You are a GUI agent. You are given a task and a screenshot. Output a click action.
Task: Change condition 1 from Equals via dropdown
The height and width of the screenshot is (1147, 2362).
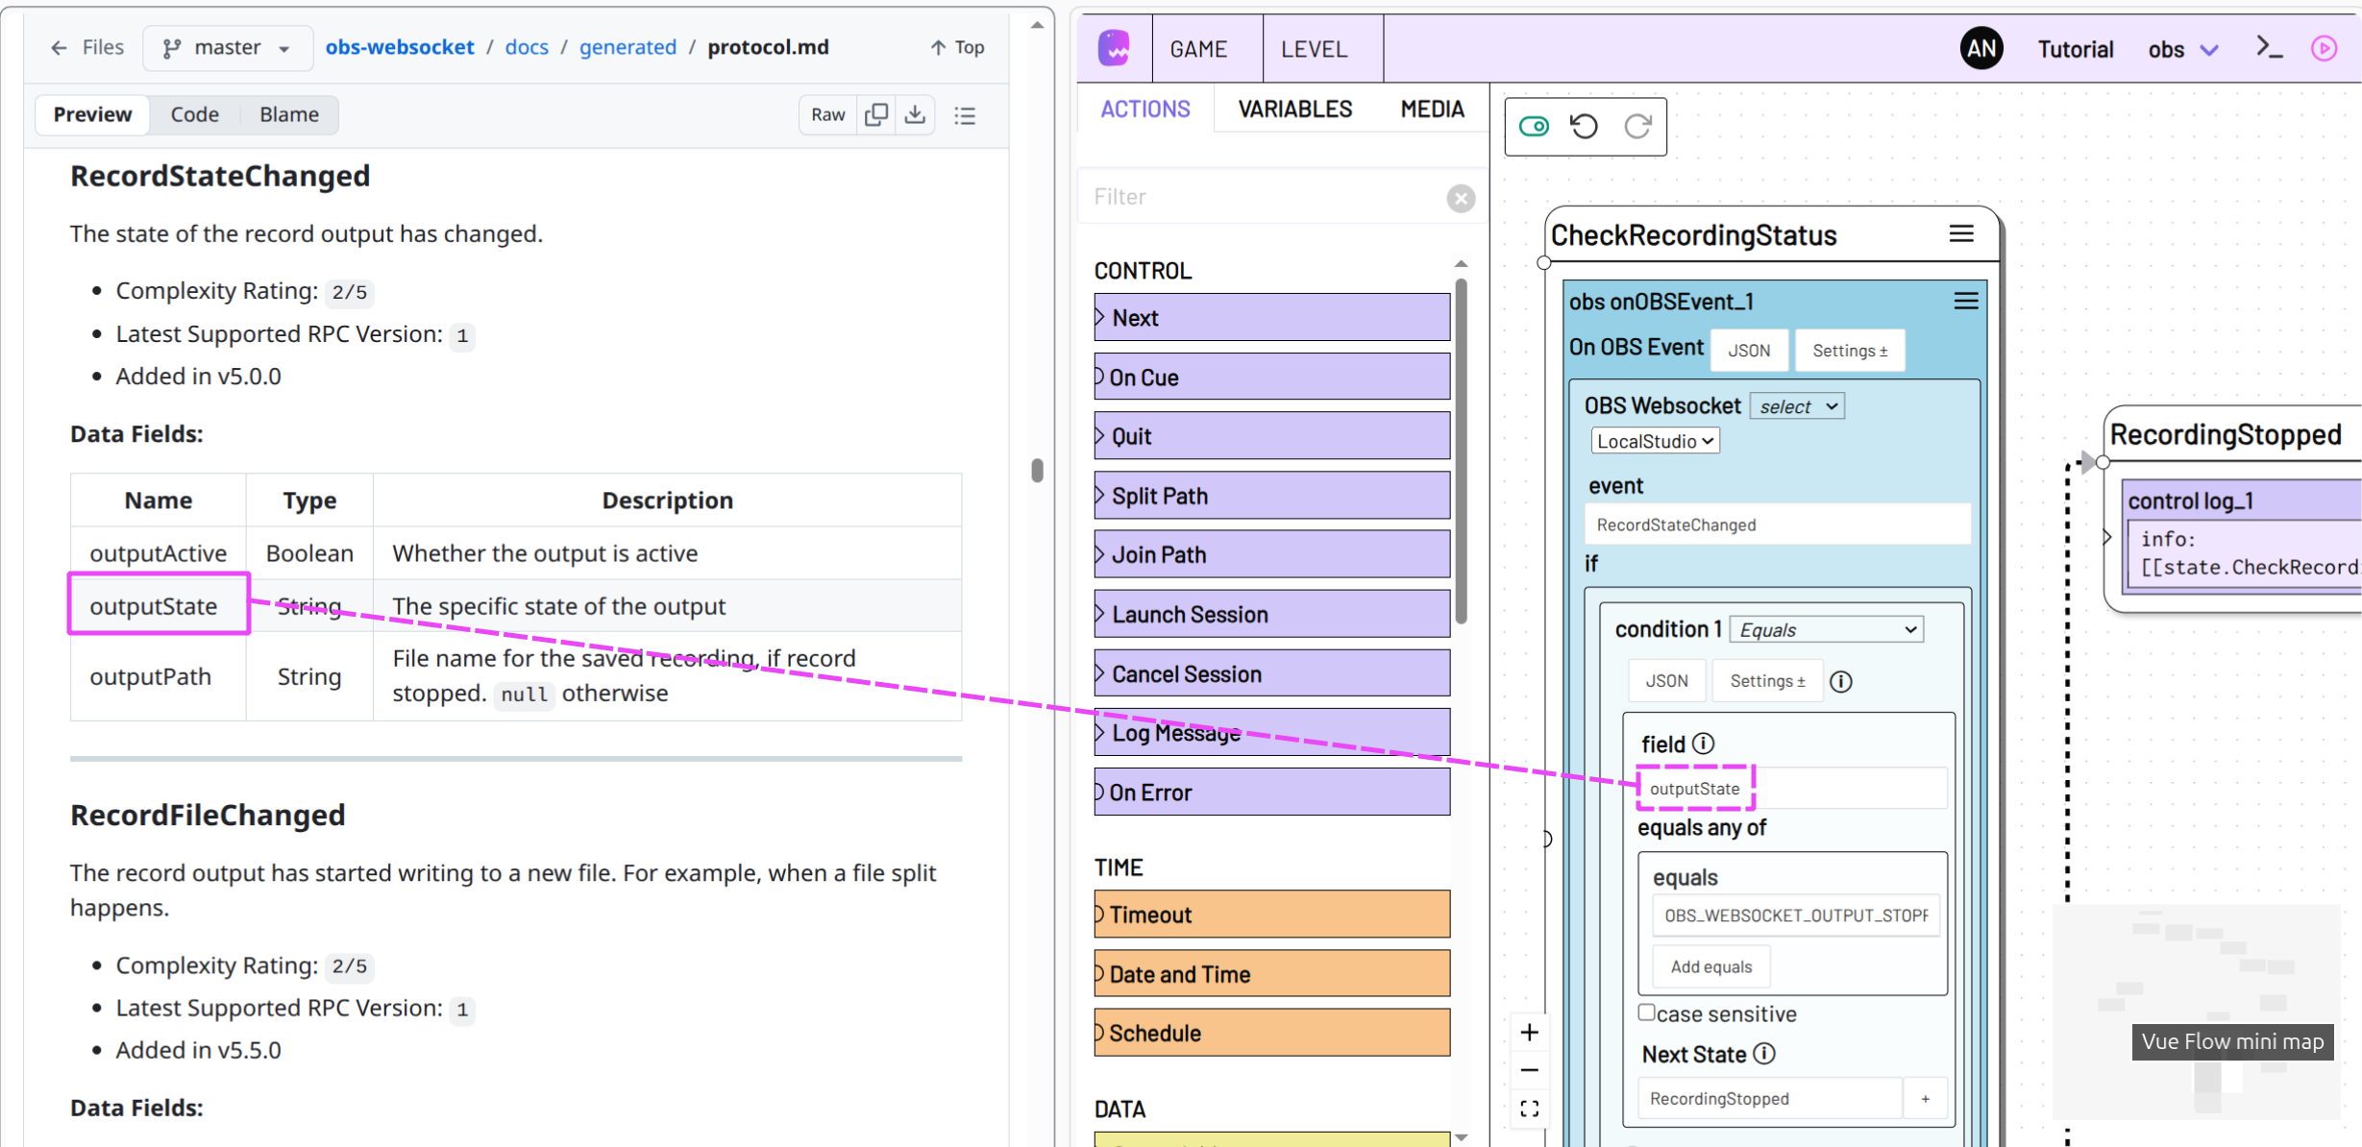tap(1825, 629)
